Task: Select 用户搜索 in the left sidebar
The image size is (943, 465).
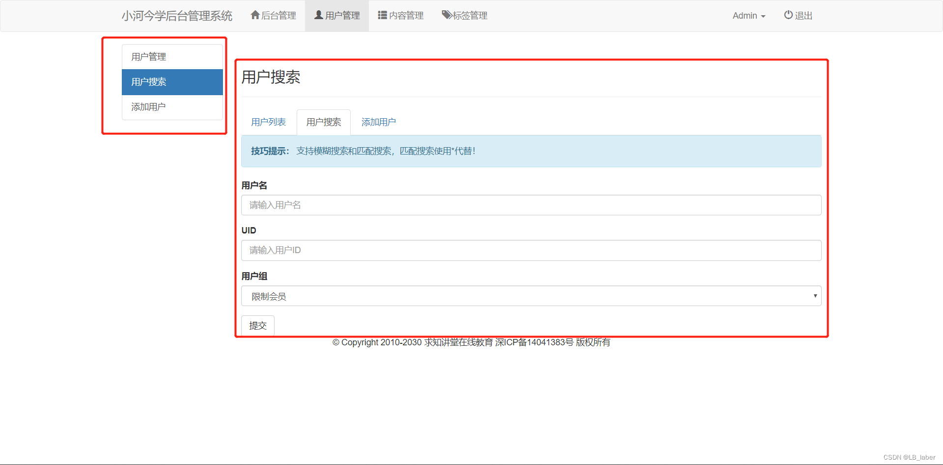Action: (172, 82)
